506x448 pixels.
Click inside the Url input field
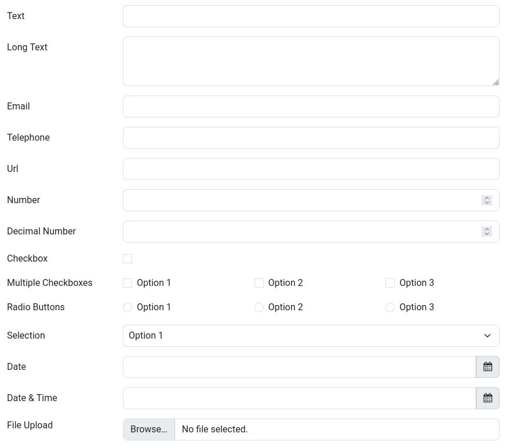[311, 169]
